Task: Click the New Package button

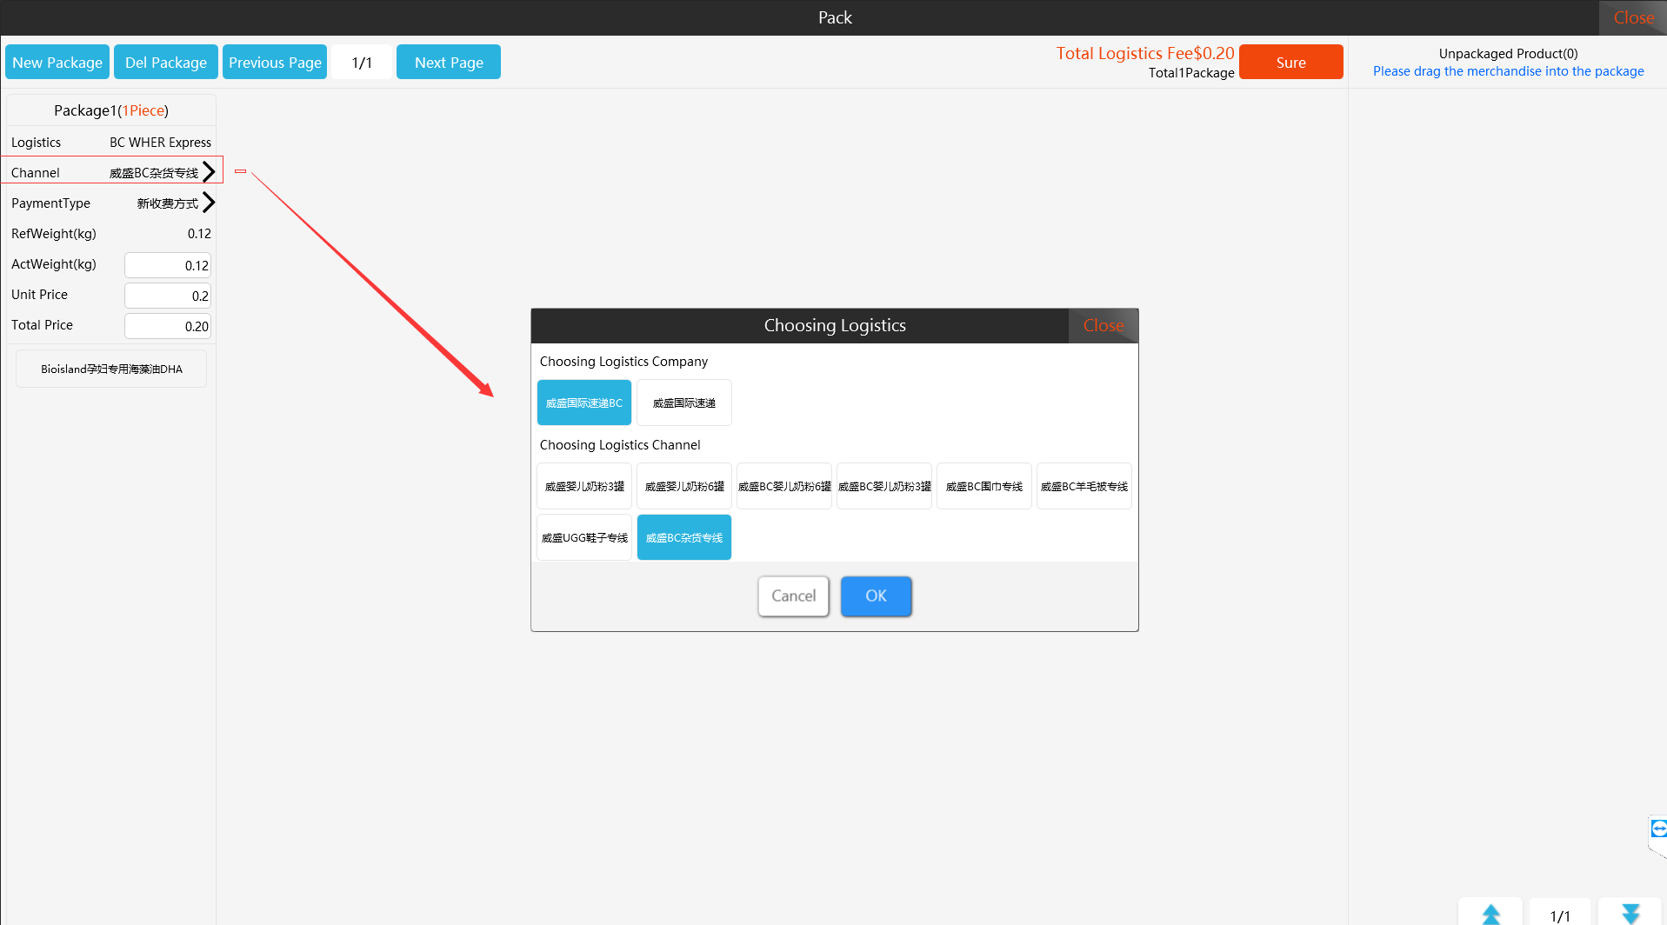Action: pyautogui.click(x=57, y=62)
